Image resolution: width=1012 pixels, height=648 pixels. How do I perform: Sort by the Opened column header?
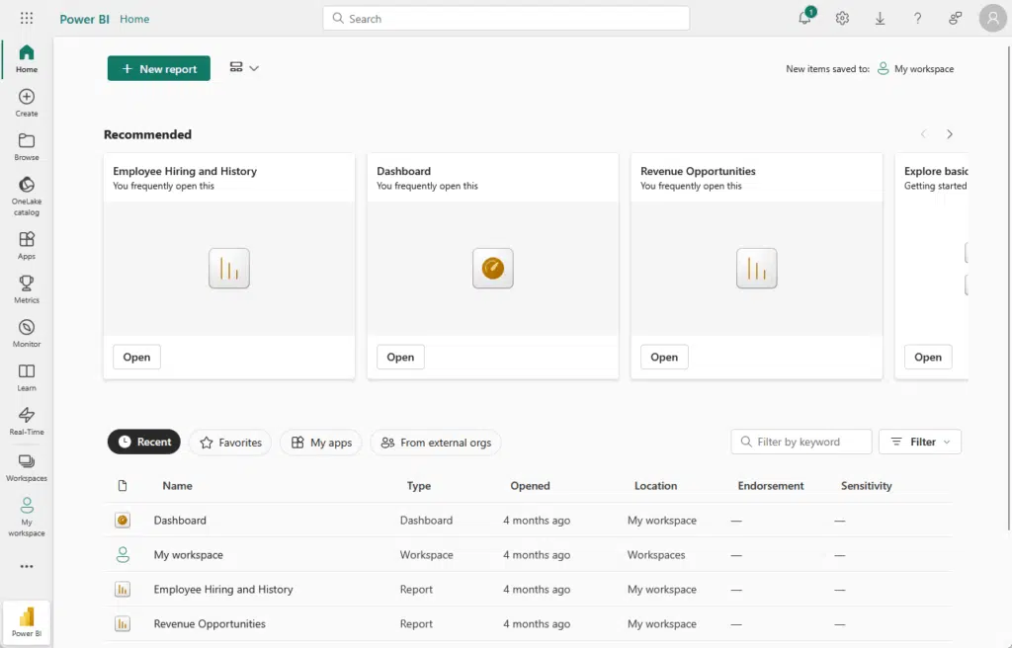point(530,485)
